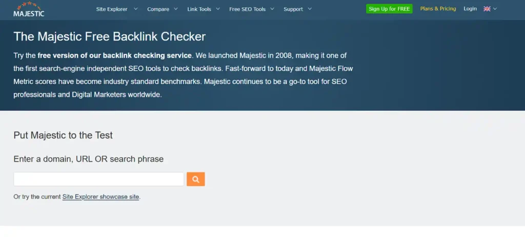Expand the chevron next to Support
This screenshot has width=525, height=237.
tap(310, 9)
